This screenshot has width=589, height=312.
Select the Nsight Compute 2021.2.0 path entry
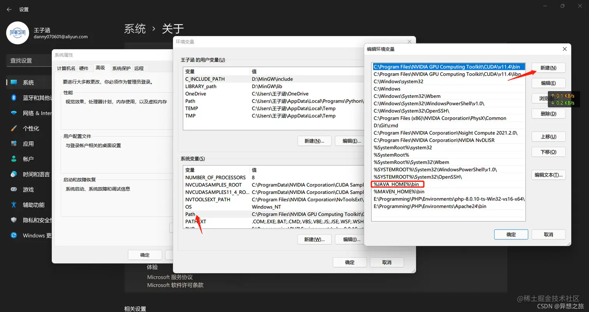448,133
